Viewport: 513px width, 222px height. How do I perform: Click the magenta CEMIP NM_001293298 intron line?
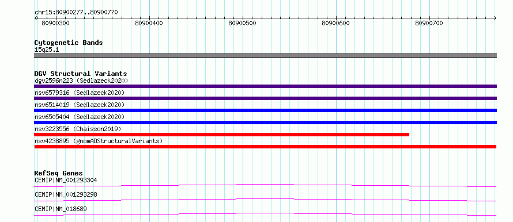pos(265,200)
